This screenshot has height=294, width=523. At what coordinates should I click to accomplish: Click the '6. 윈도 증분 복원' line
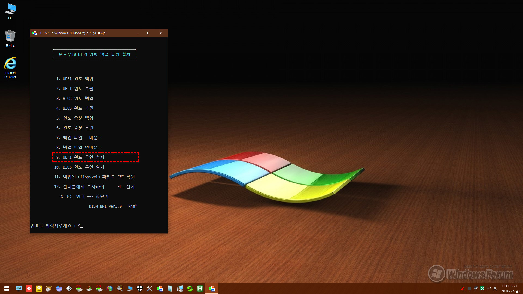tap(75, 128)
